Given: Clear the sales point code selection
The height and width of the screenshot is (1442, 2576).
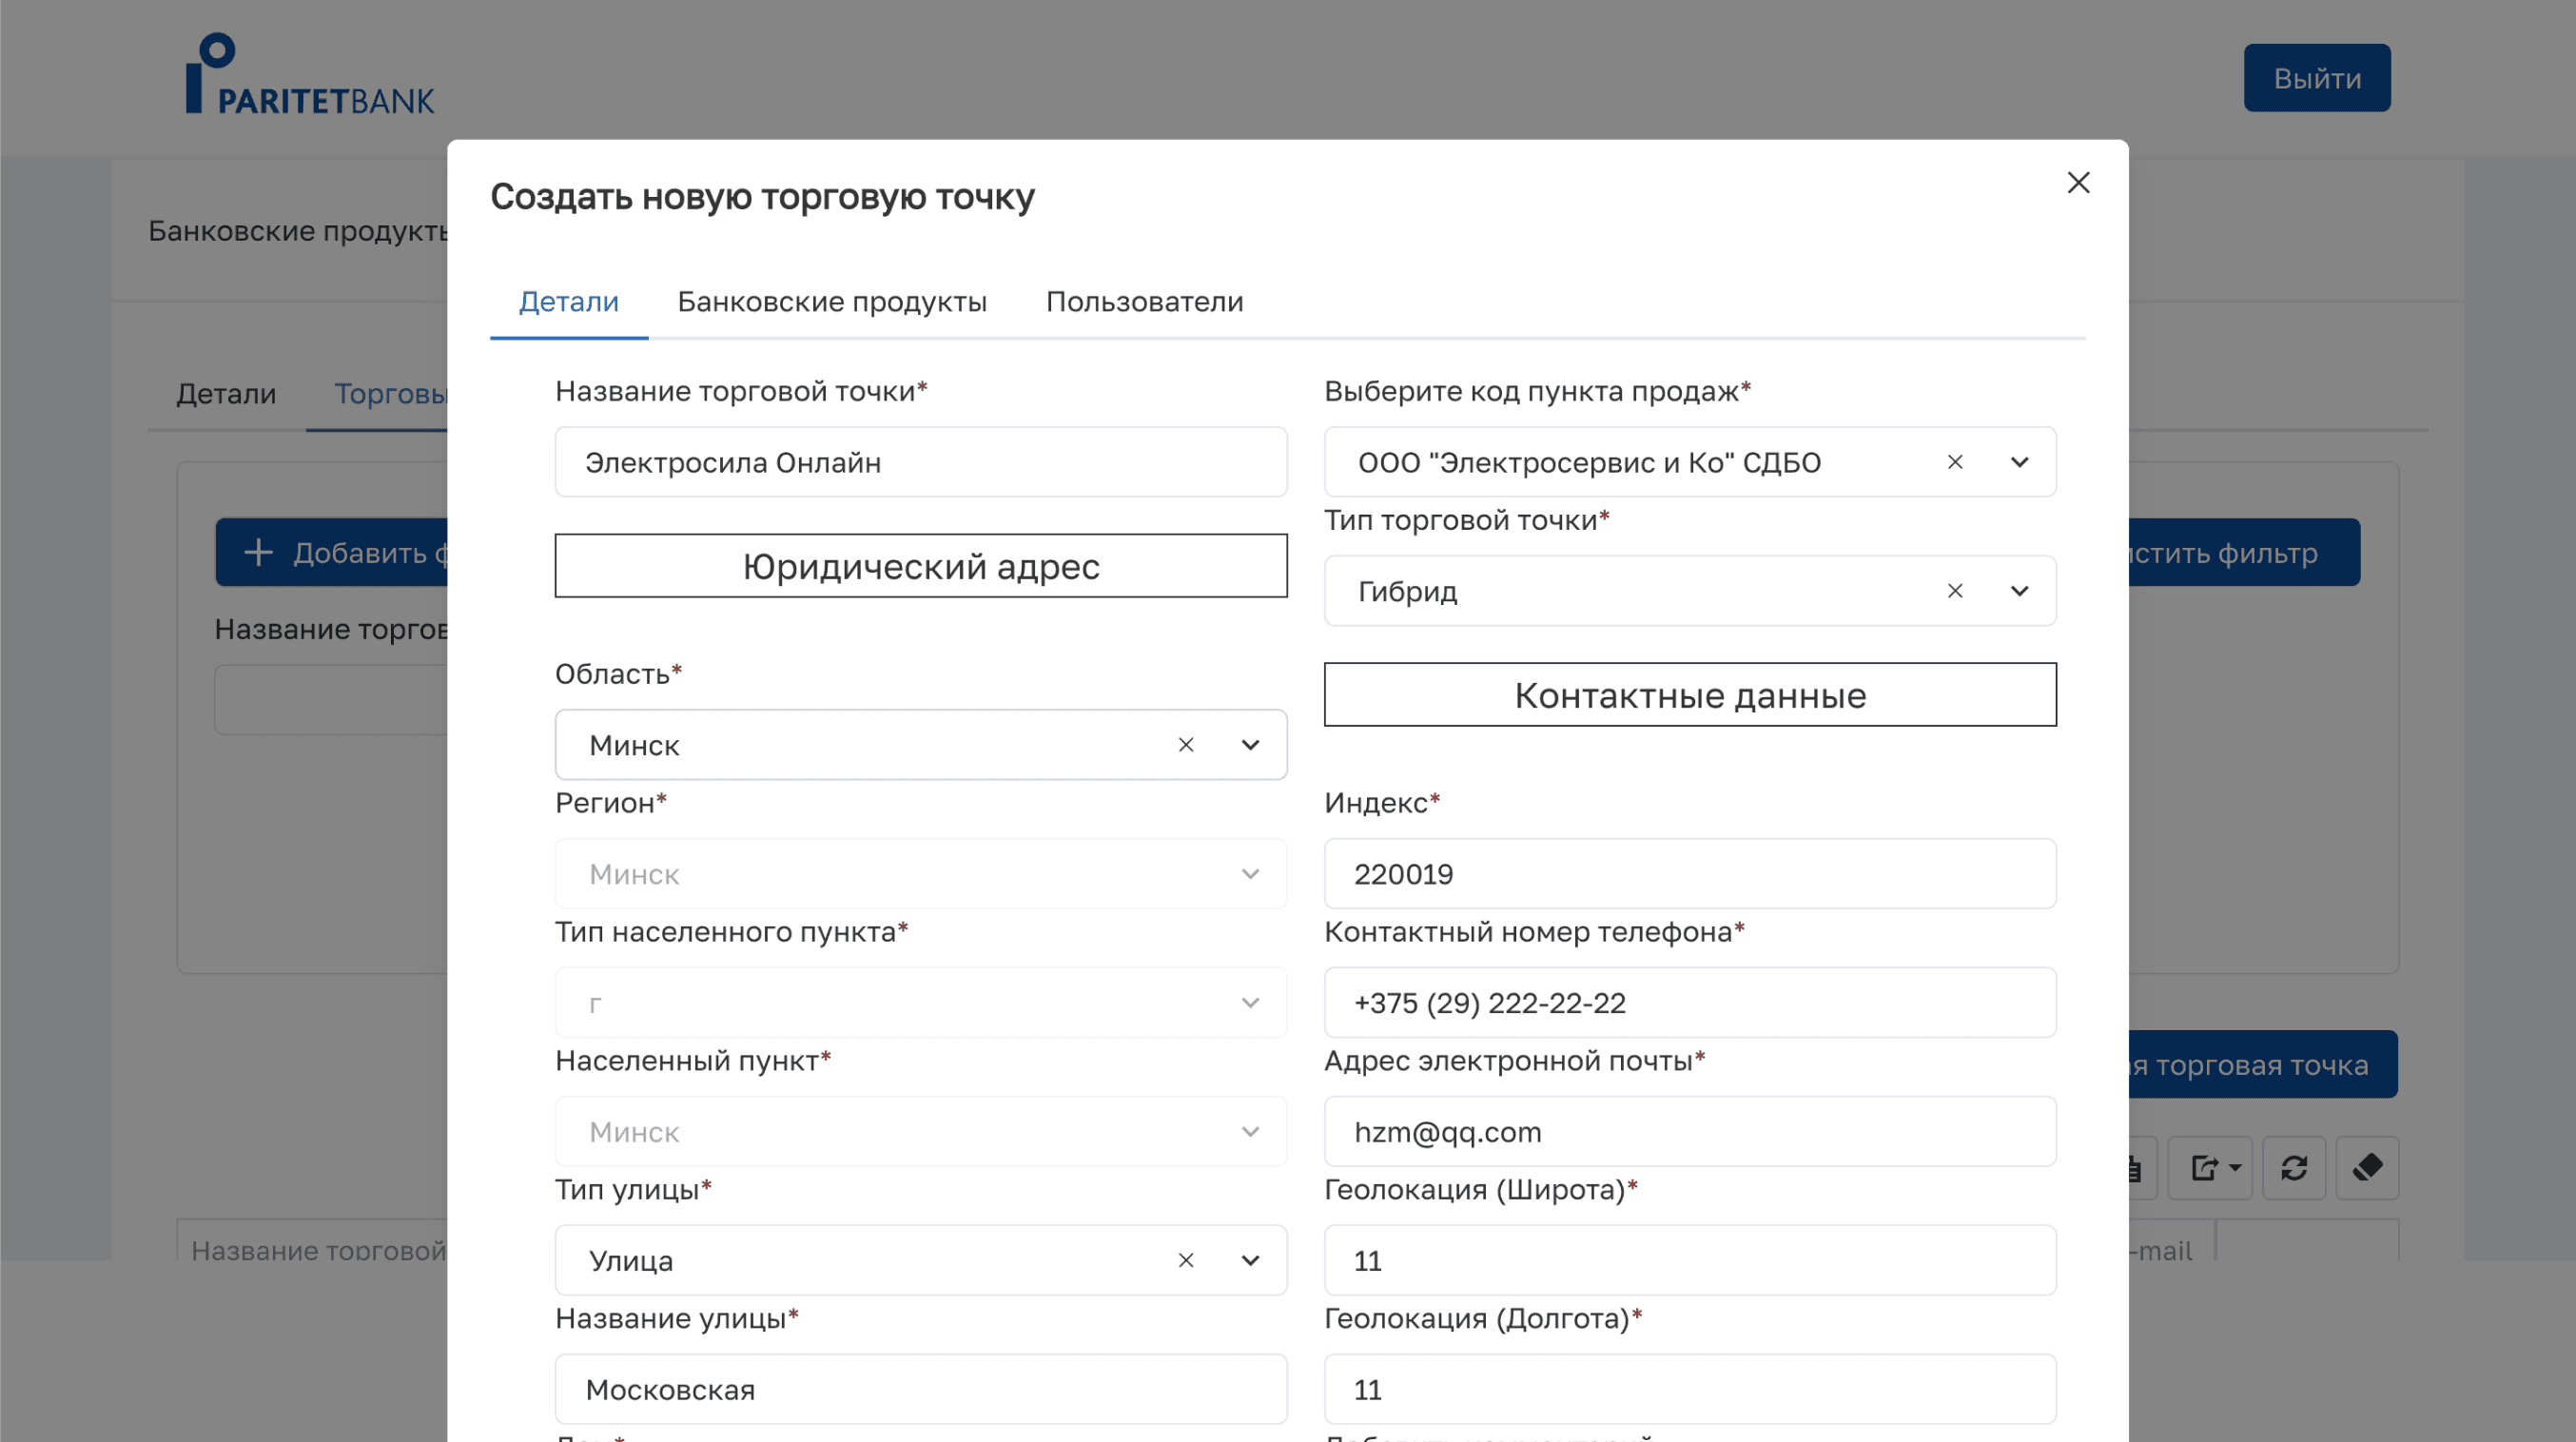Looking at the screenshot, I should pos(1954,462).
